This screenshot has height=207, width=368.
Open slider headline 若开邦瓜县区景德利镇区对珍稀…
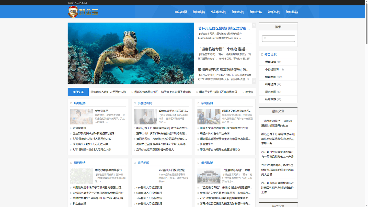[224, 28]
